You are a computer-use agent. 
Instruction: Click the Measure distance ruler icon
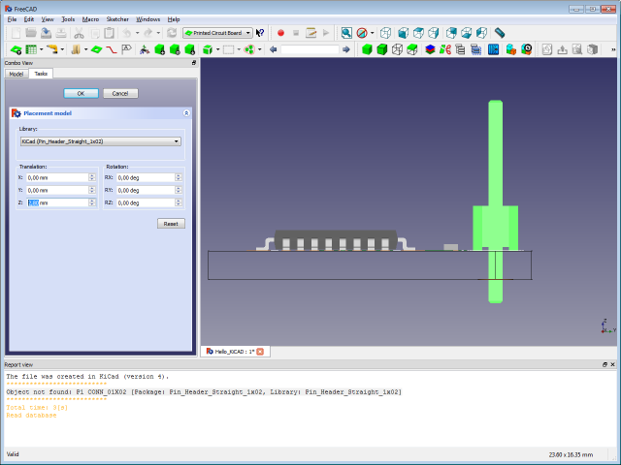[500, 33]
